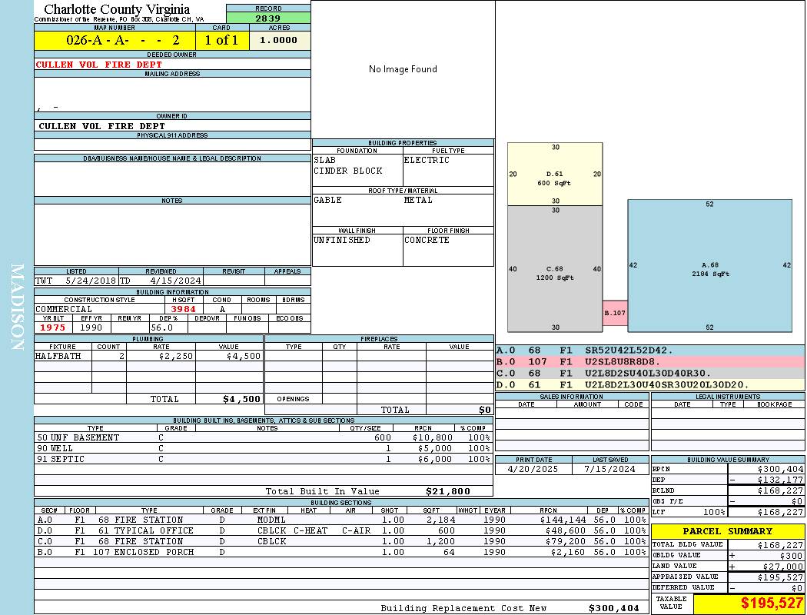Click the halfbath rate $2,250

176,356
